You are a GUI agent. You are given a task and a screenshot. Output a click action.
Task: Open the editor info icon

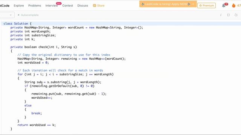coord(221,15)
